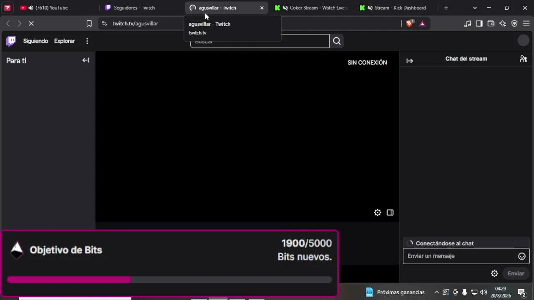
Task: Open video player settings gear
Action: point(378,212)
